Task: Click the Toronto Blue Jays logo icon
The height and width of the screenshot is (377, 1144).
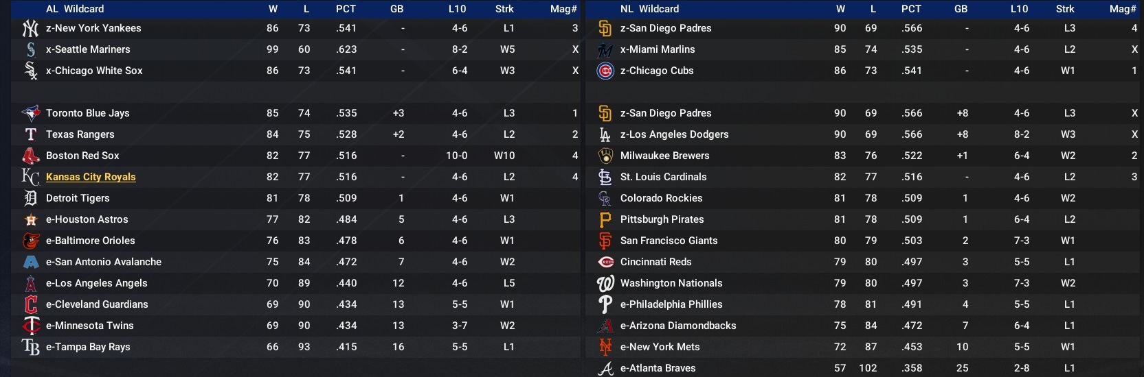Action: tap(30, 113)
